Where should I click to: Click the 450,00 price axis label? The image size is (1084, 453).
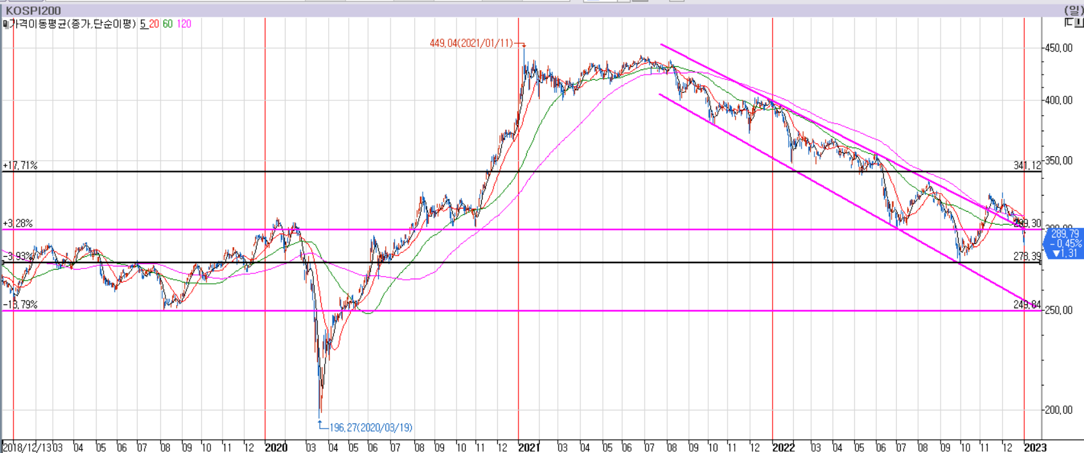click(x=1059, y=48)
